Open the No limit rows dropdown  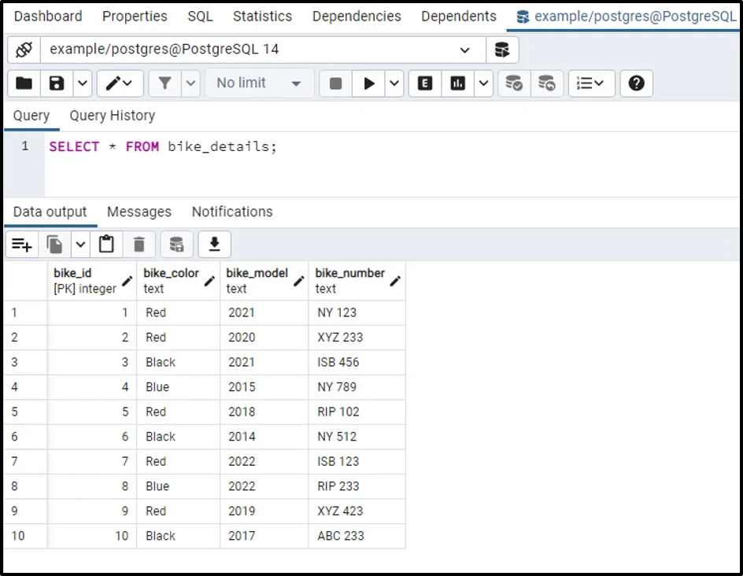[259, 83]
